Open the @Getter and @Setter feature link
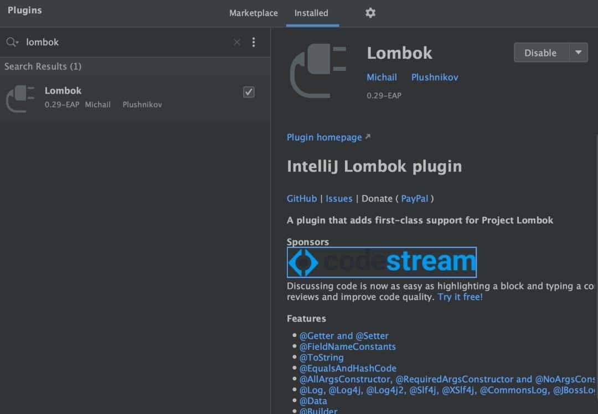The height and width of the screenshot is (414, 598). point(344,336)
